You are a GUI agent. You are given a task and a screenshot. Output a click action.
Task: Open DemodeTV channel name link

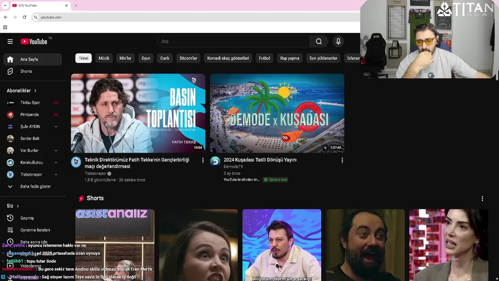pyautogui.click(x=234, y=167)
